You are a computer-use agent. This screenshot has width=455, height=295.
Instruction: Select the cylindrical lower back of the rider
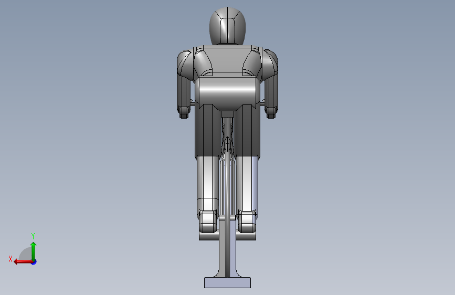pyautogui.click(x=228, y=93)
